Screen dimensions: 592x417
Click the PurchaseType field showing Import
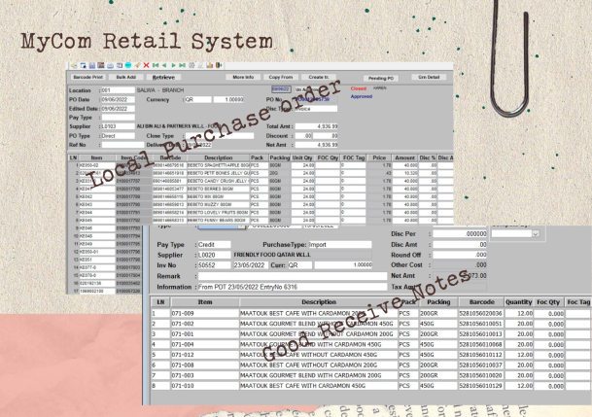tap(340, 245)
